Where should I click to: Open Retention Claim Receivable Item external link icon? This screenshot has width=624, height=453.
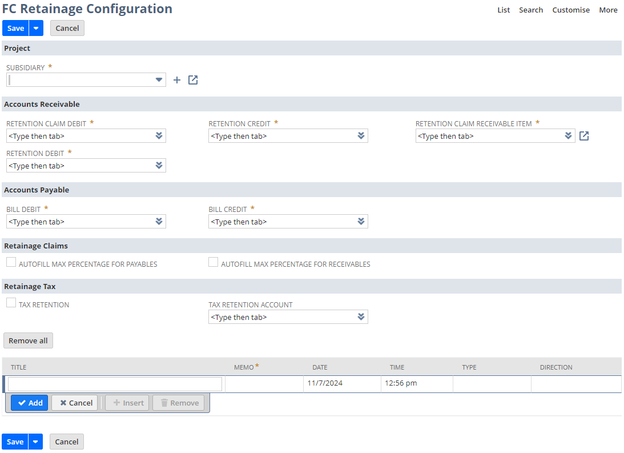584,136
